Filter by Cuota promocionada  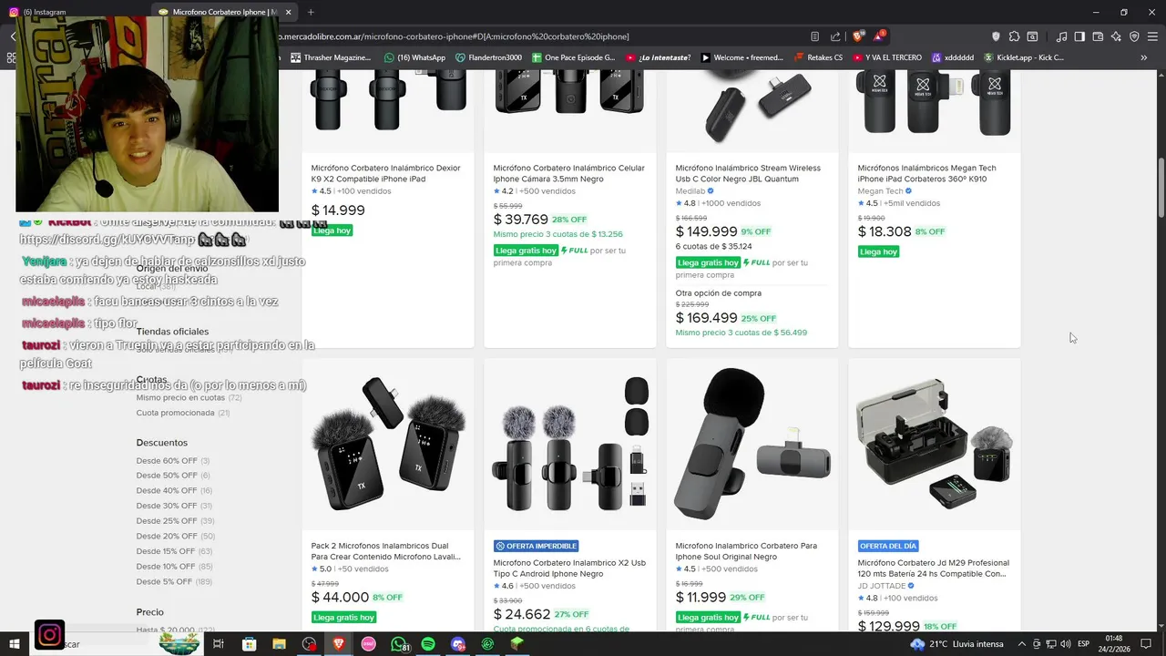(183, 413)
